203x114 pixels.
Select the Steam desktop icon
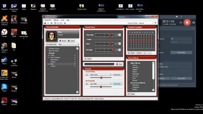(4, 60)
